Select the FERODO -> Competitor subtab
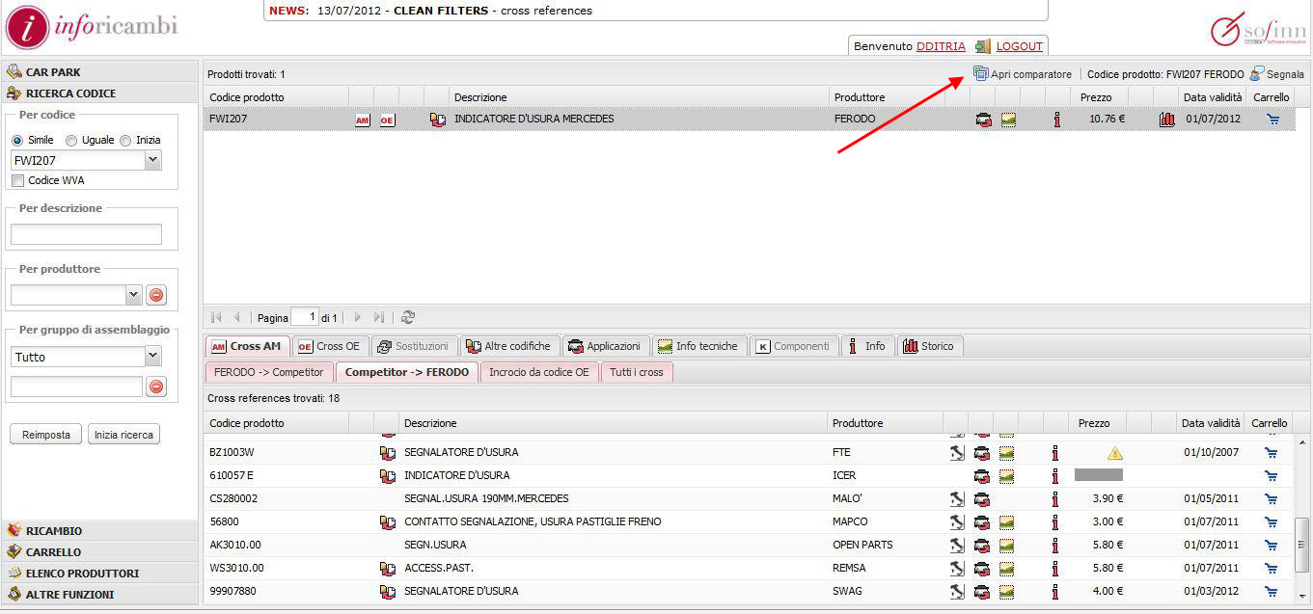 point(269,372)
